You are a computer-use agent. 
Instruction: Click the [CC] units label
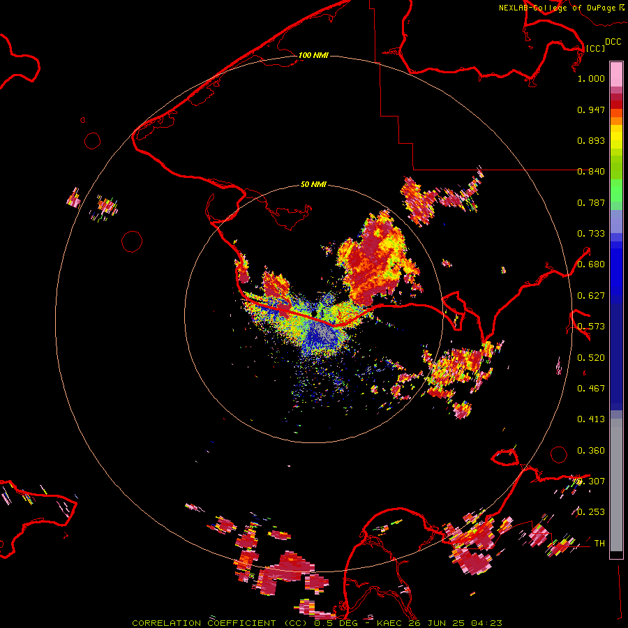(x=595, y=48)
